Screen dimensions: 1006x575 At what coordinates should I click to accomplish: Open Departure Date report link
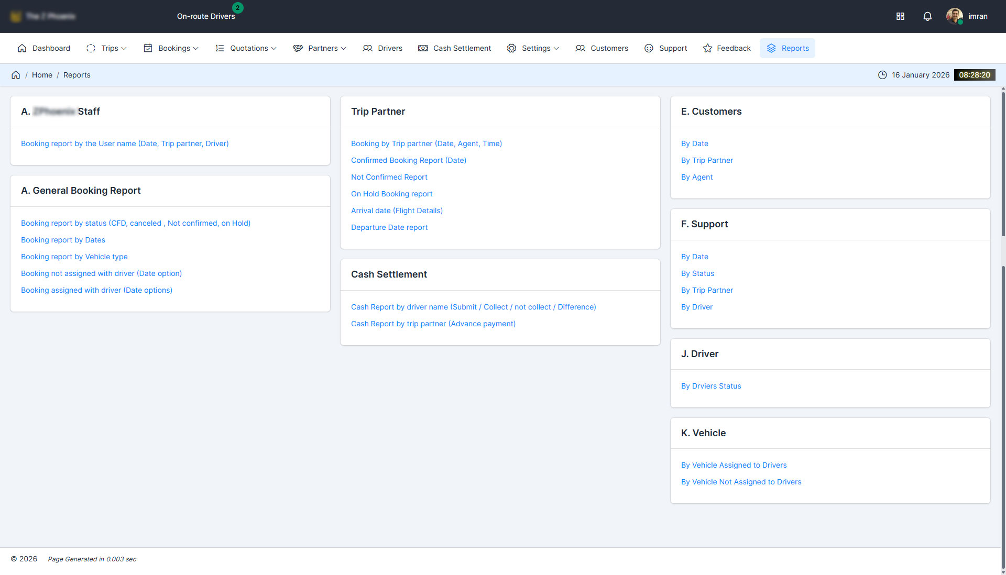point(389,227)
